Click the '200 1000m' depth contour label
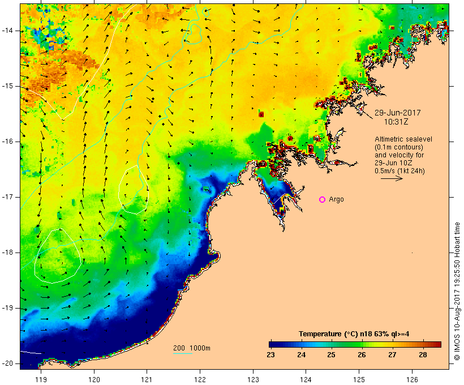This screenshot has height=385, width=464. [x=192, y=348]
